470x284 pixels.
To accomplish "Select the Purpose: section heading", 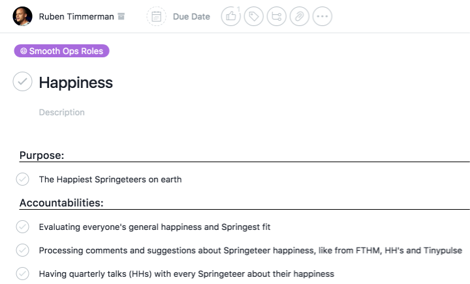I will pyautogui.click(x=42, y=156).
